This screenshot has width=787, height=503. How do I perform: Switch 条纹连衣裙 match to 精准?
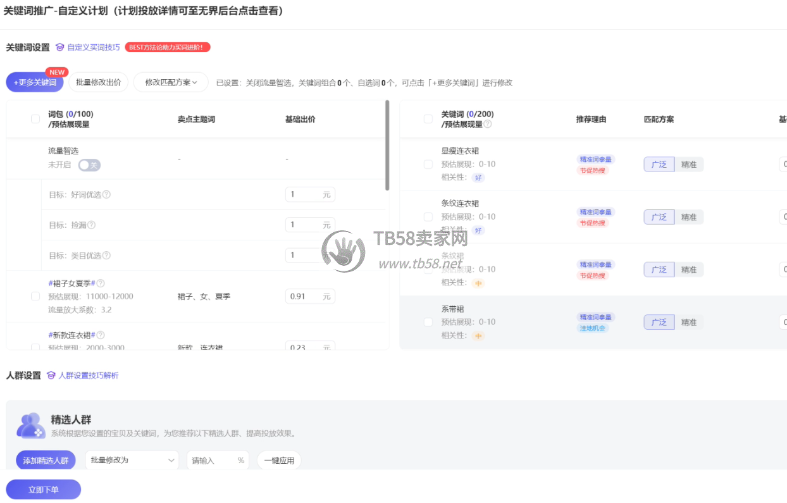point(690,217)
